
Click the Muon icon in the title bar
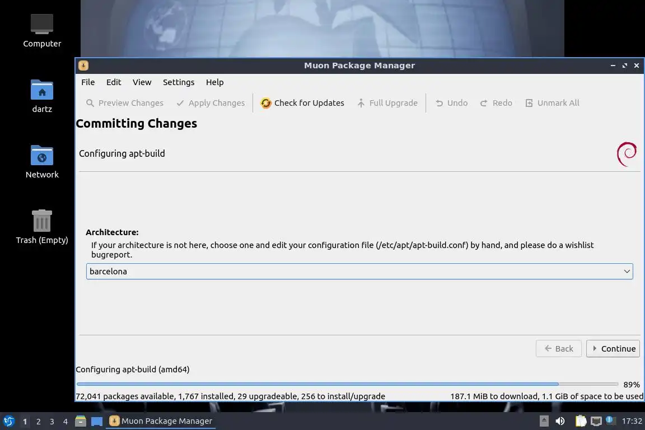83,66
